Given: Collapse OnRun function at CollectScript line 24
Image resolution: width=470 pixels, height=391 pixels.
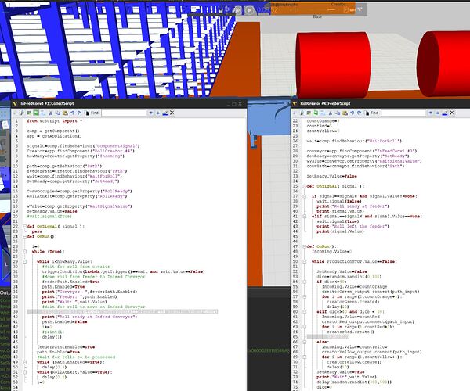Looking at the screenshot, I should click(25, 236).
